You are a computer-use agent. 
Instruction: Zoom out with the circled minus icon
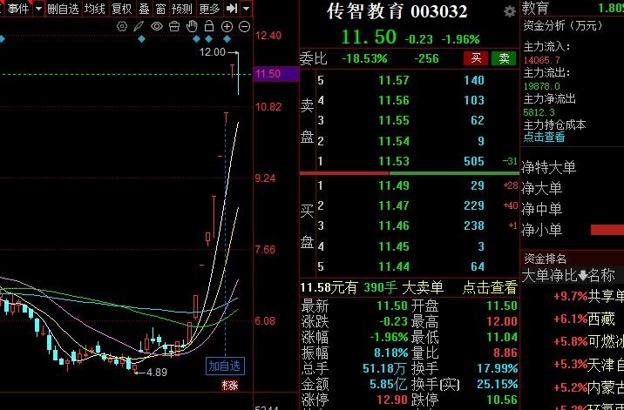244,27
